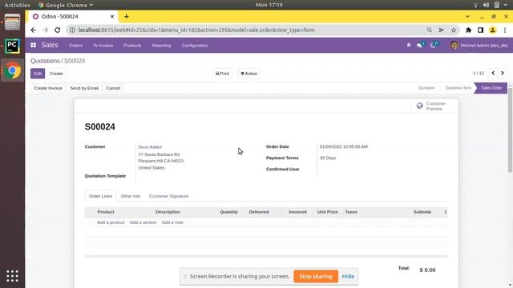Image resolution: width=513 pixels, height=288 pixels.
Task: Click the browser address bar URL
Action: point(196,30)
